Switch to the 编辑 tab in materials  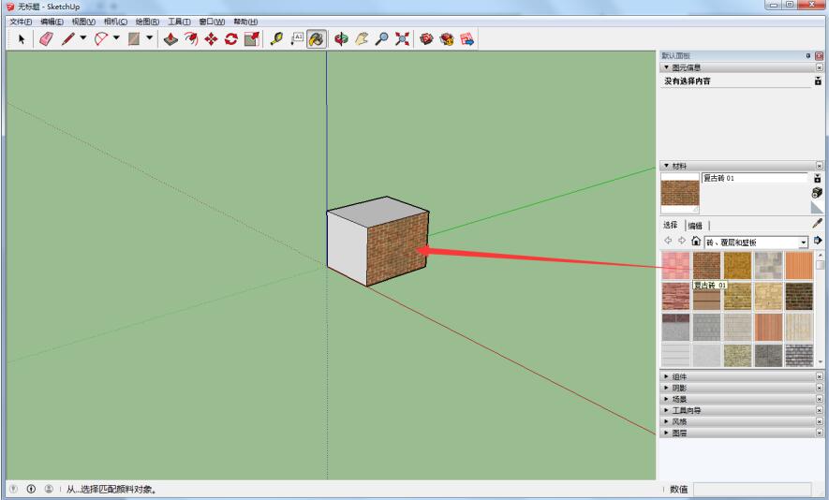tap(695, 226)
